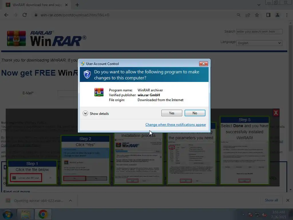Bookmark this page with star icon

pyautogui.click(x=257, y=15)
